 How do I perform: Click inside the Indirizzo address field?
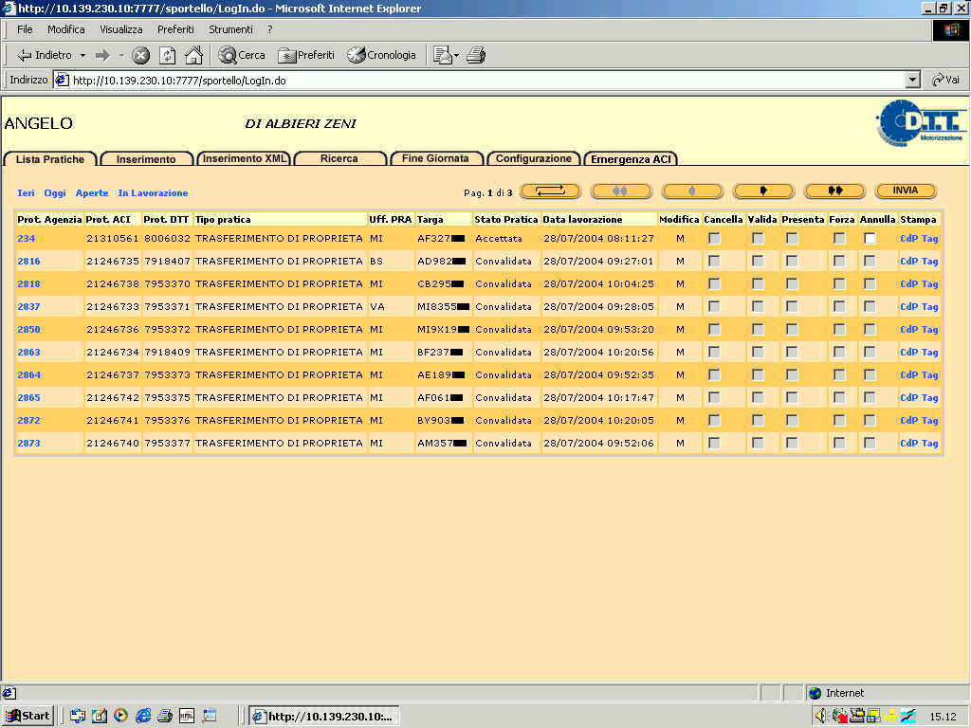(x=486, y=80)
